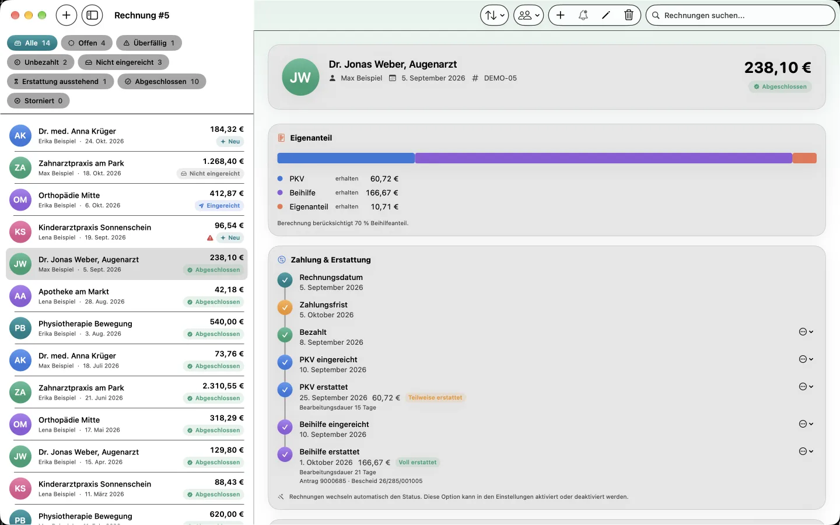840x525 pixels.
Task: Click the plus icon in the right toolbar
Action: [x=561, y=15]
